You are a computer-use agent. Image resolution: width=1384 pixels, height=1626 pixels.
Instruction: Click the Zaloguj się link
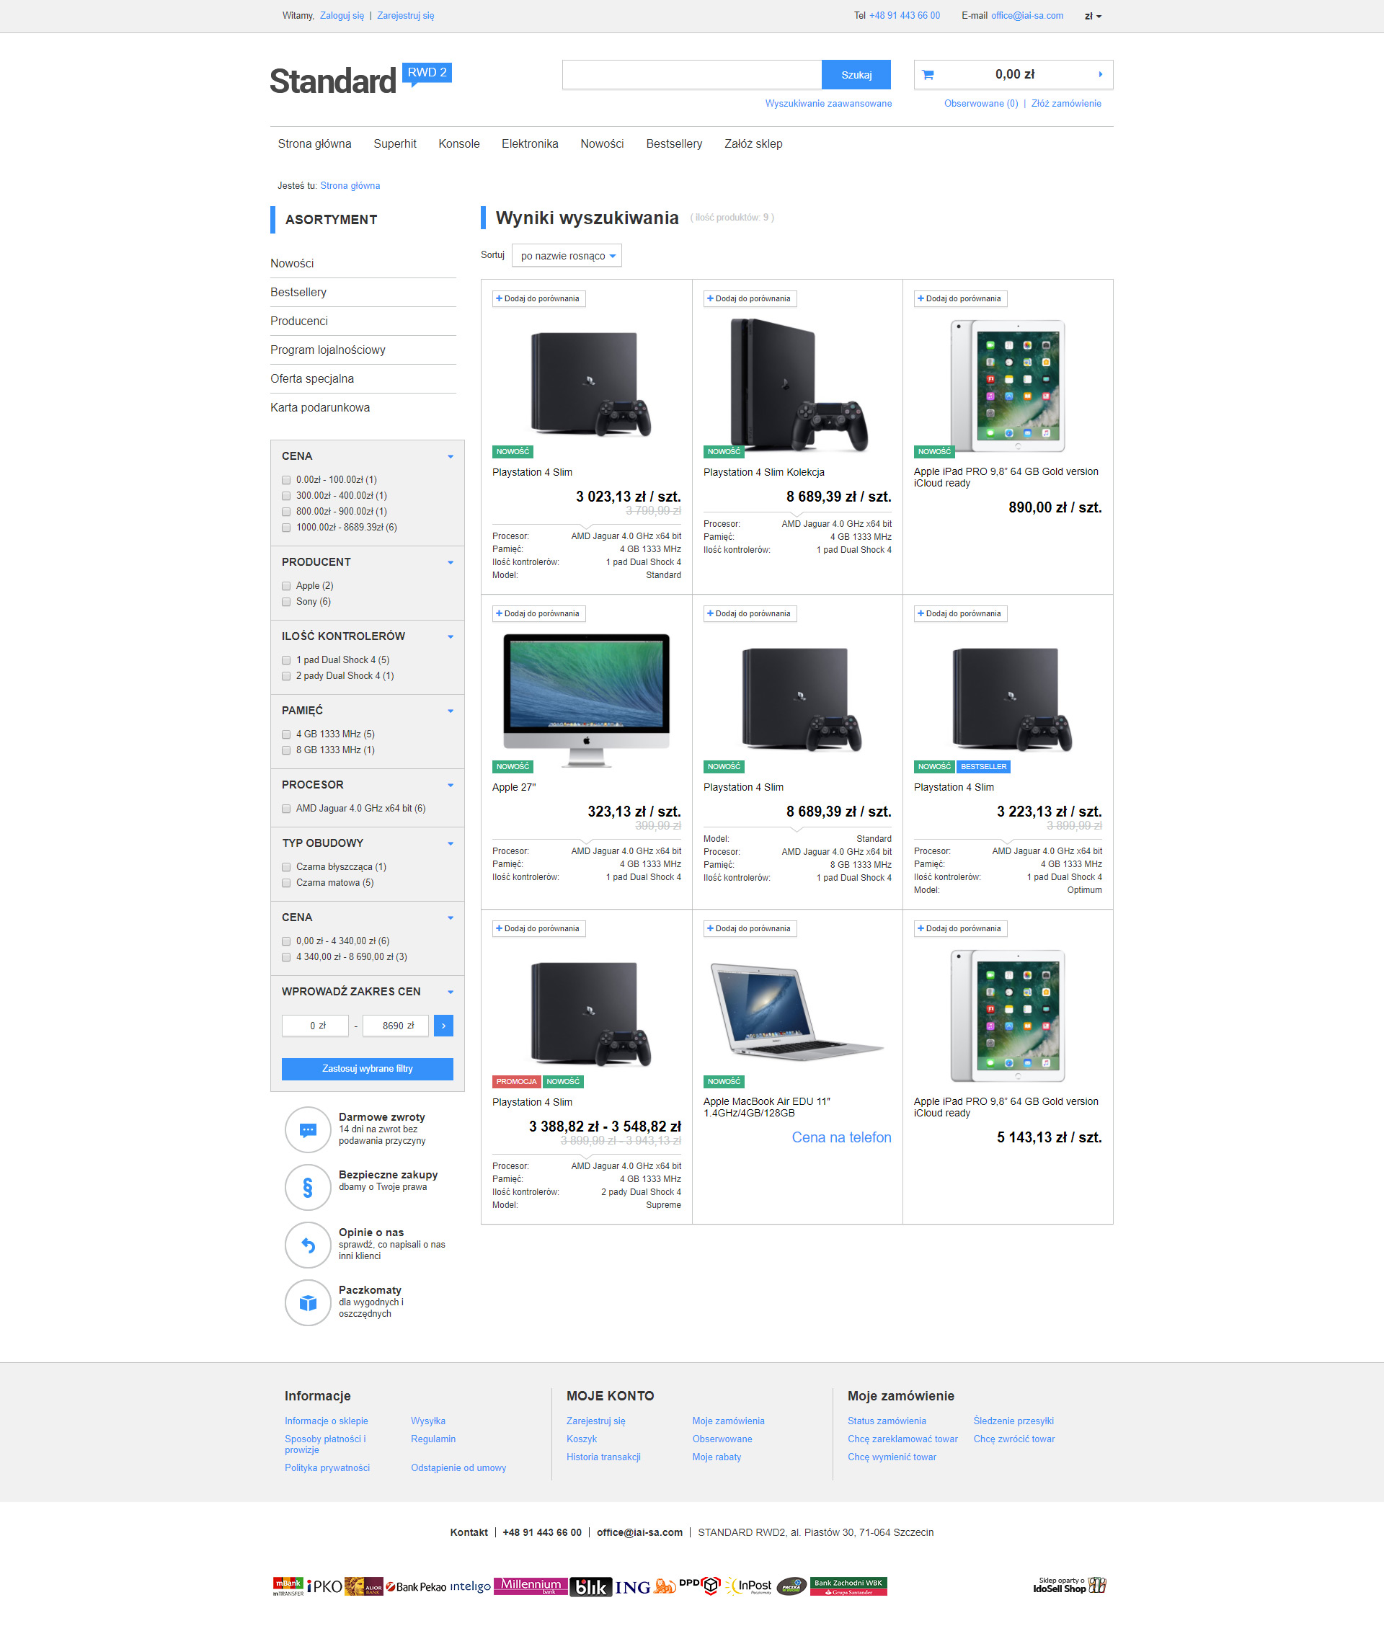tap(342, 16)
